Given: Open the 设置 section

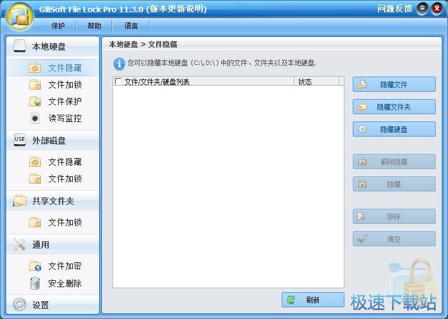Looking at the screenshot, I should tap(53, 304).
